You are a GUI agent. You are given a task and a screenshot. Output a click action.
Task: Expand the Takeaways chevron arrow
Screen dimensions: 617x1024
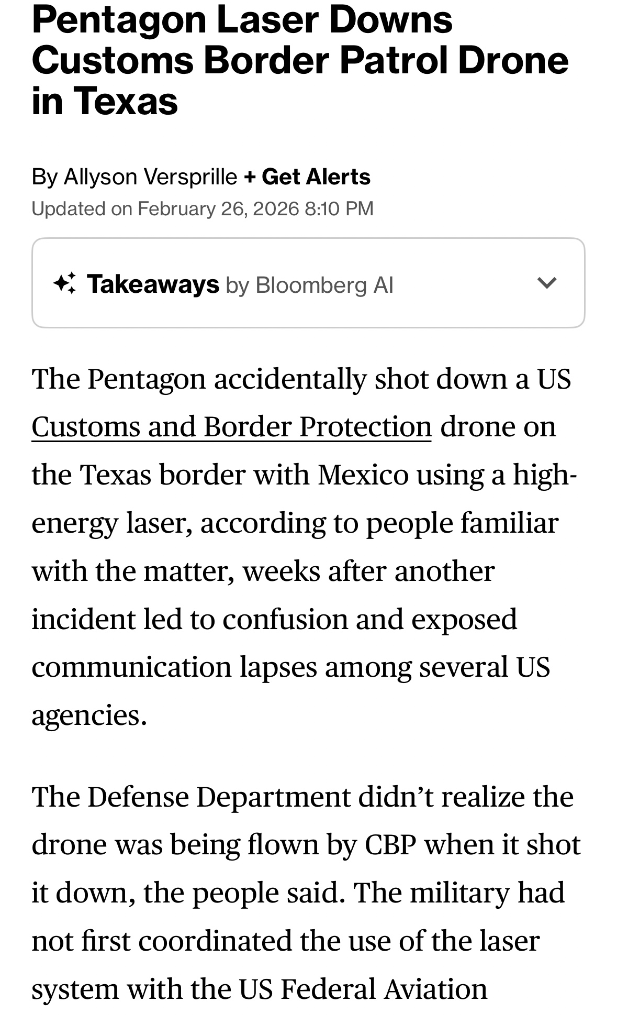(x=547, y=283)
